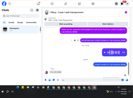Click the first purple apartment available message
Viewport: 133px width, 98px height.
coord(93,31)
